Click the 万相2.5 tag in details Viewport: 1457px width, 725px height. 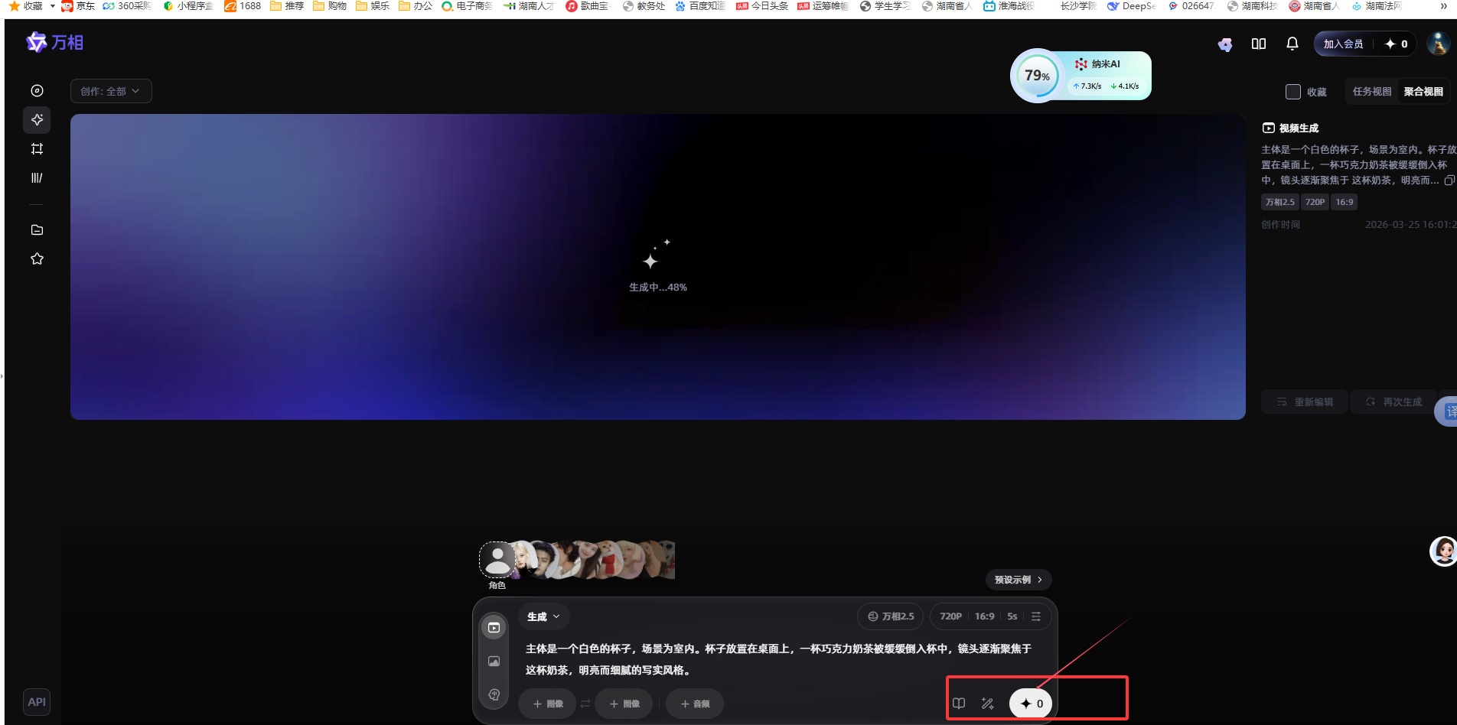point(1279,202)
